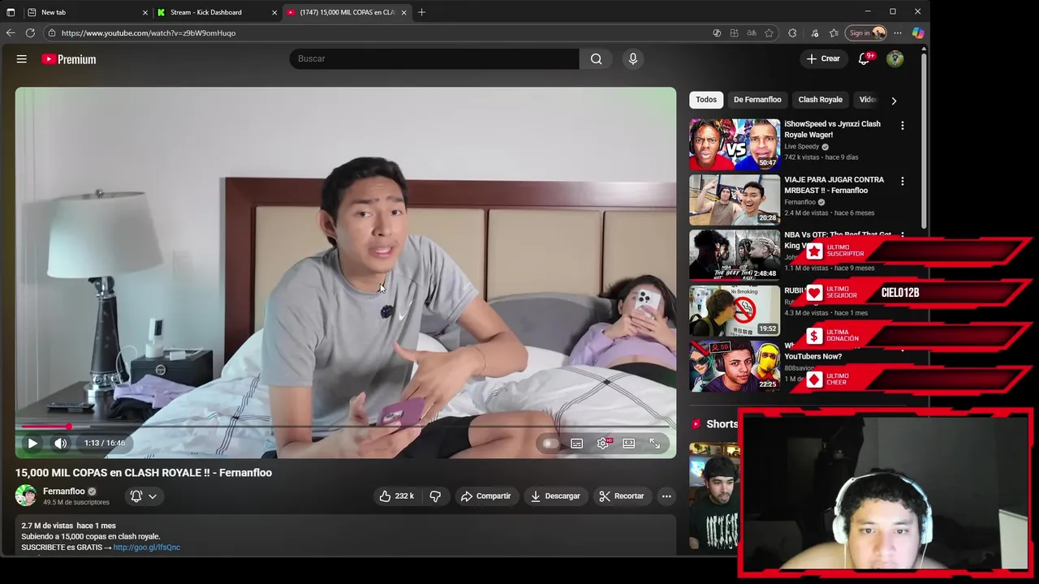Open Copilot sidebar icon
1039x584 pixels.
918,33
